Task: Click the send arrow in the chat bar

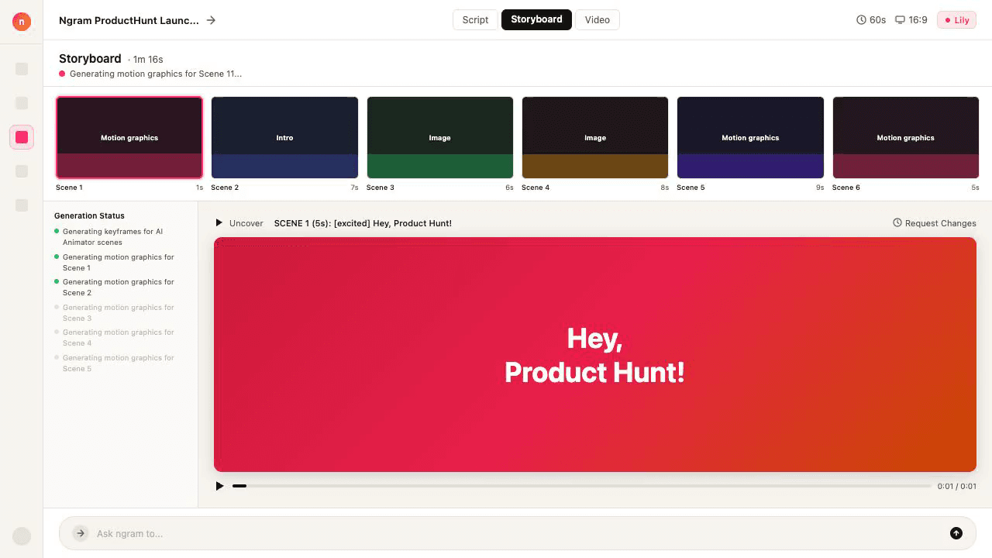Action: pyautogui.click(x=956, y=533)
